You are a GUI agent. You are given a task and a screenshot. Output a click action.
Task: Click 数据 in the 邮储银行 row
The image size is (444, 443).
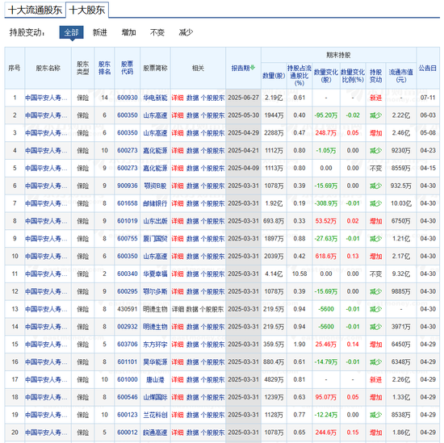[x=193, y=203]
